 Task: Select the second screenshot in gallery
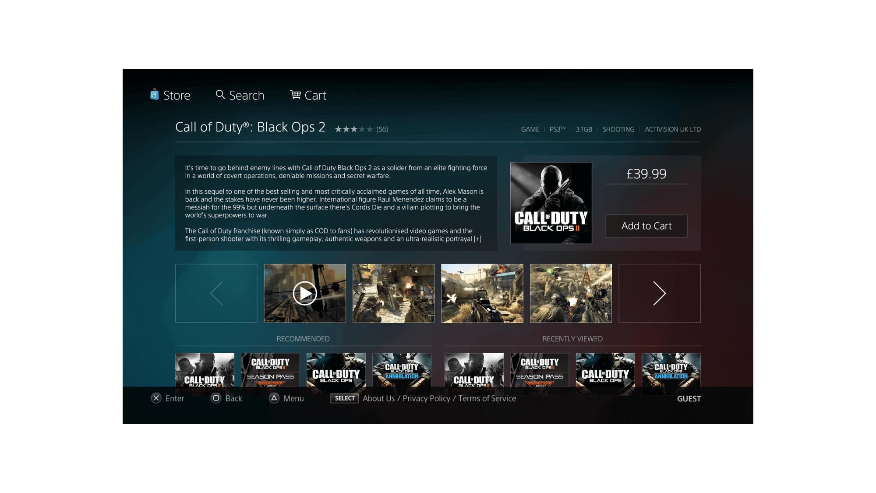(393, 293)
